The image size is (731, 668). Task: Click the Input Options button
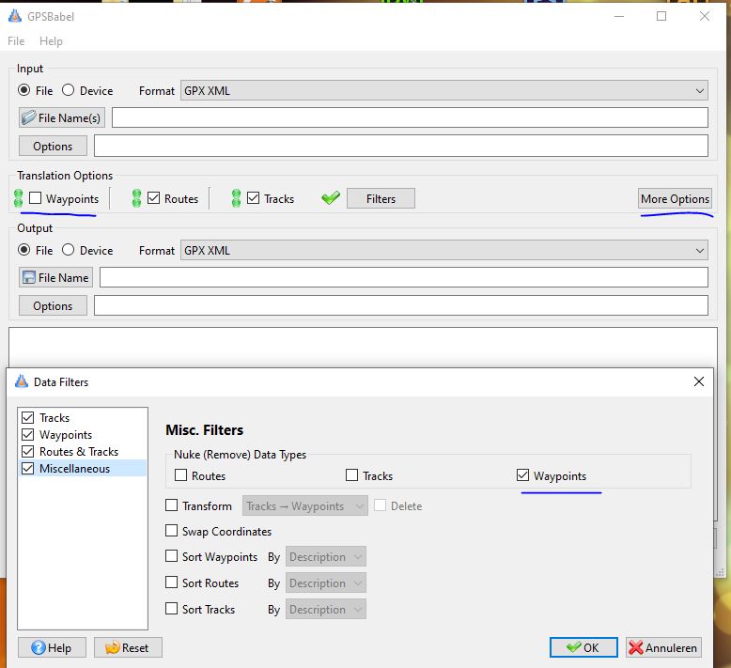tap(53, 146)
